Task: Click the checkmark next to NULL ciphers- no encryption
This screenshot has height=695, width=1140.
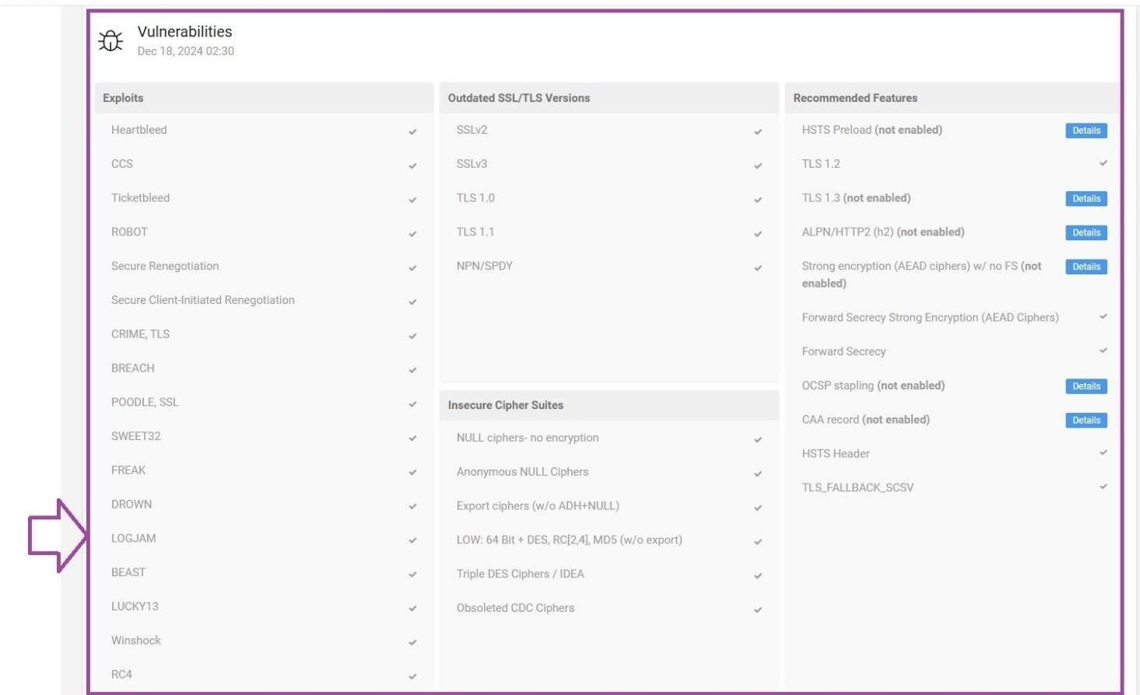Action: coord(756,439)
